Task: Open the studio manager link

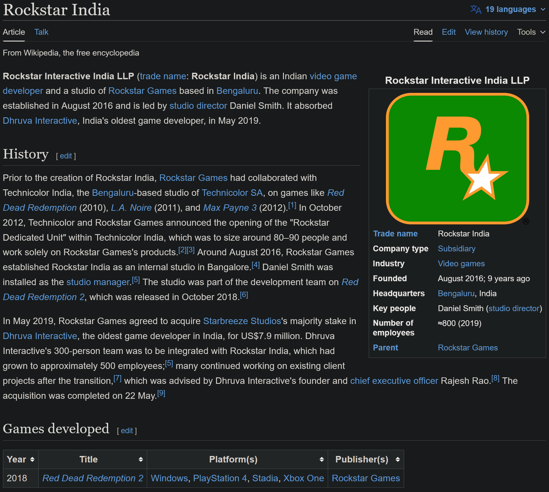Action: click(x=98, y=282)
